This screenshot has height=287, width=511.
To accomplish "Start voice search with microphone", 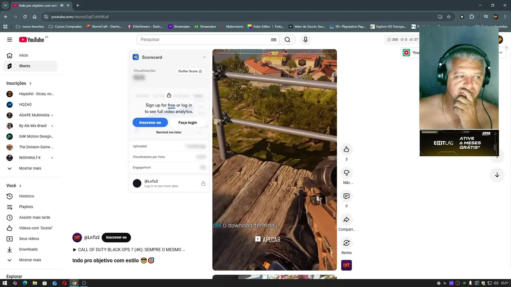I will (x=305, y=39).
